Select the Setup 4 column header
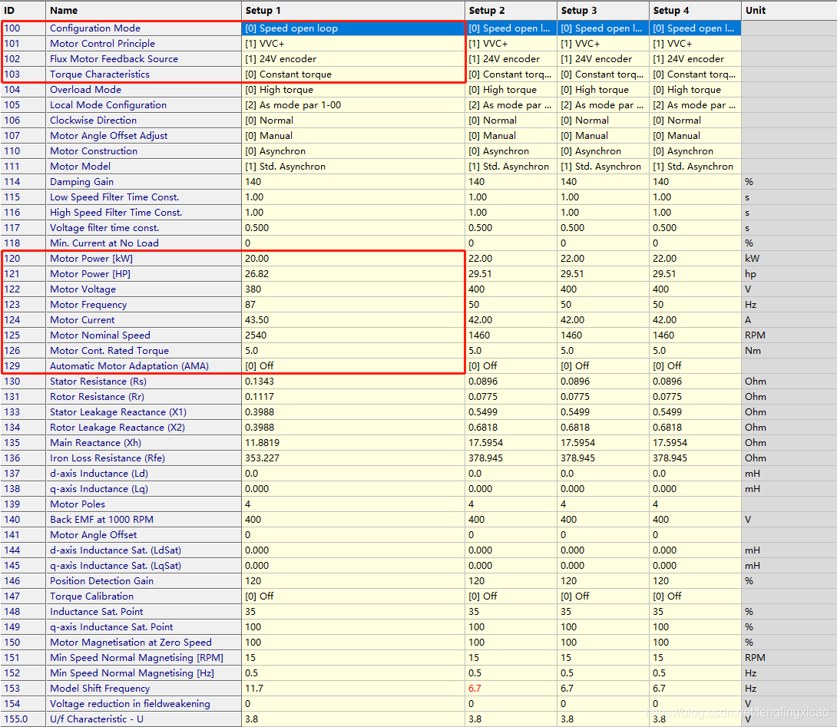837x727 pixels. pos(695,11)
